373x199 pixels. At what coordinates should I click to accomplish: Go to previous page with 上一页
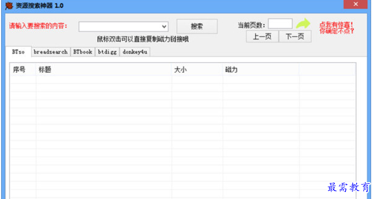coord(262,37)
